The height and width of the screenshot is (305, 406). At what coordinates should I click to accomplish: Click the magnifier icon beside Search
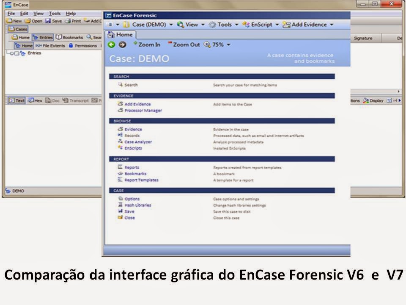pyautogui.click(x=120, y=84)
